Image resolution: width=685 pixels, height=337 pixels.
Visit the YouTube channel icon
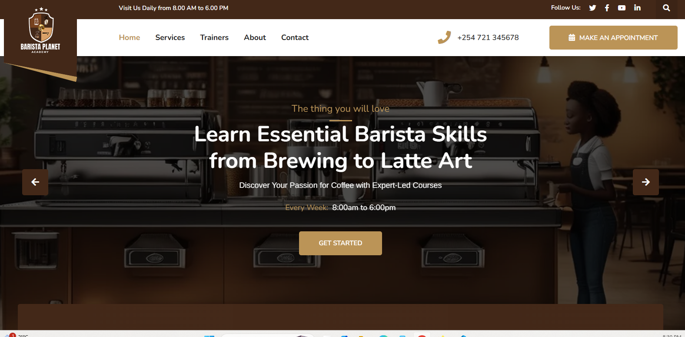(622, 8)
